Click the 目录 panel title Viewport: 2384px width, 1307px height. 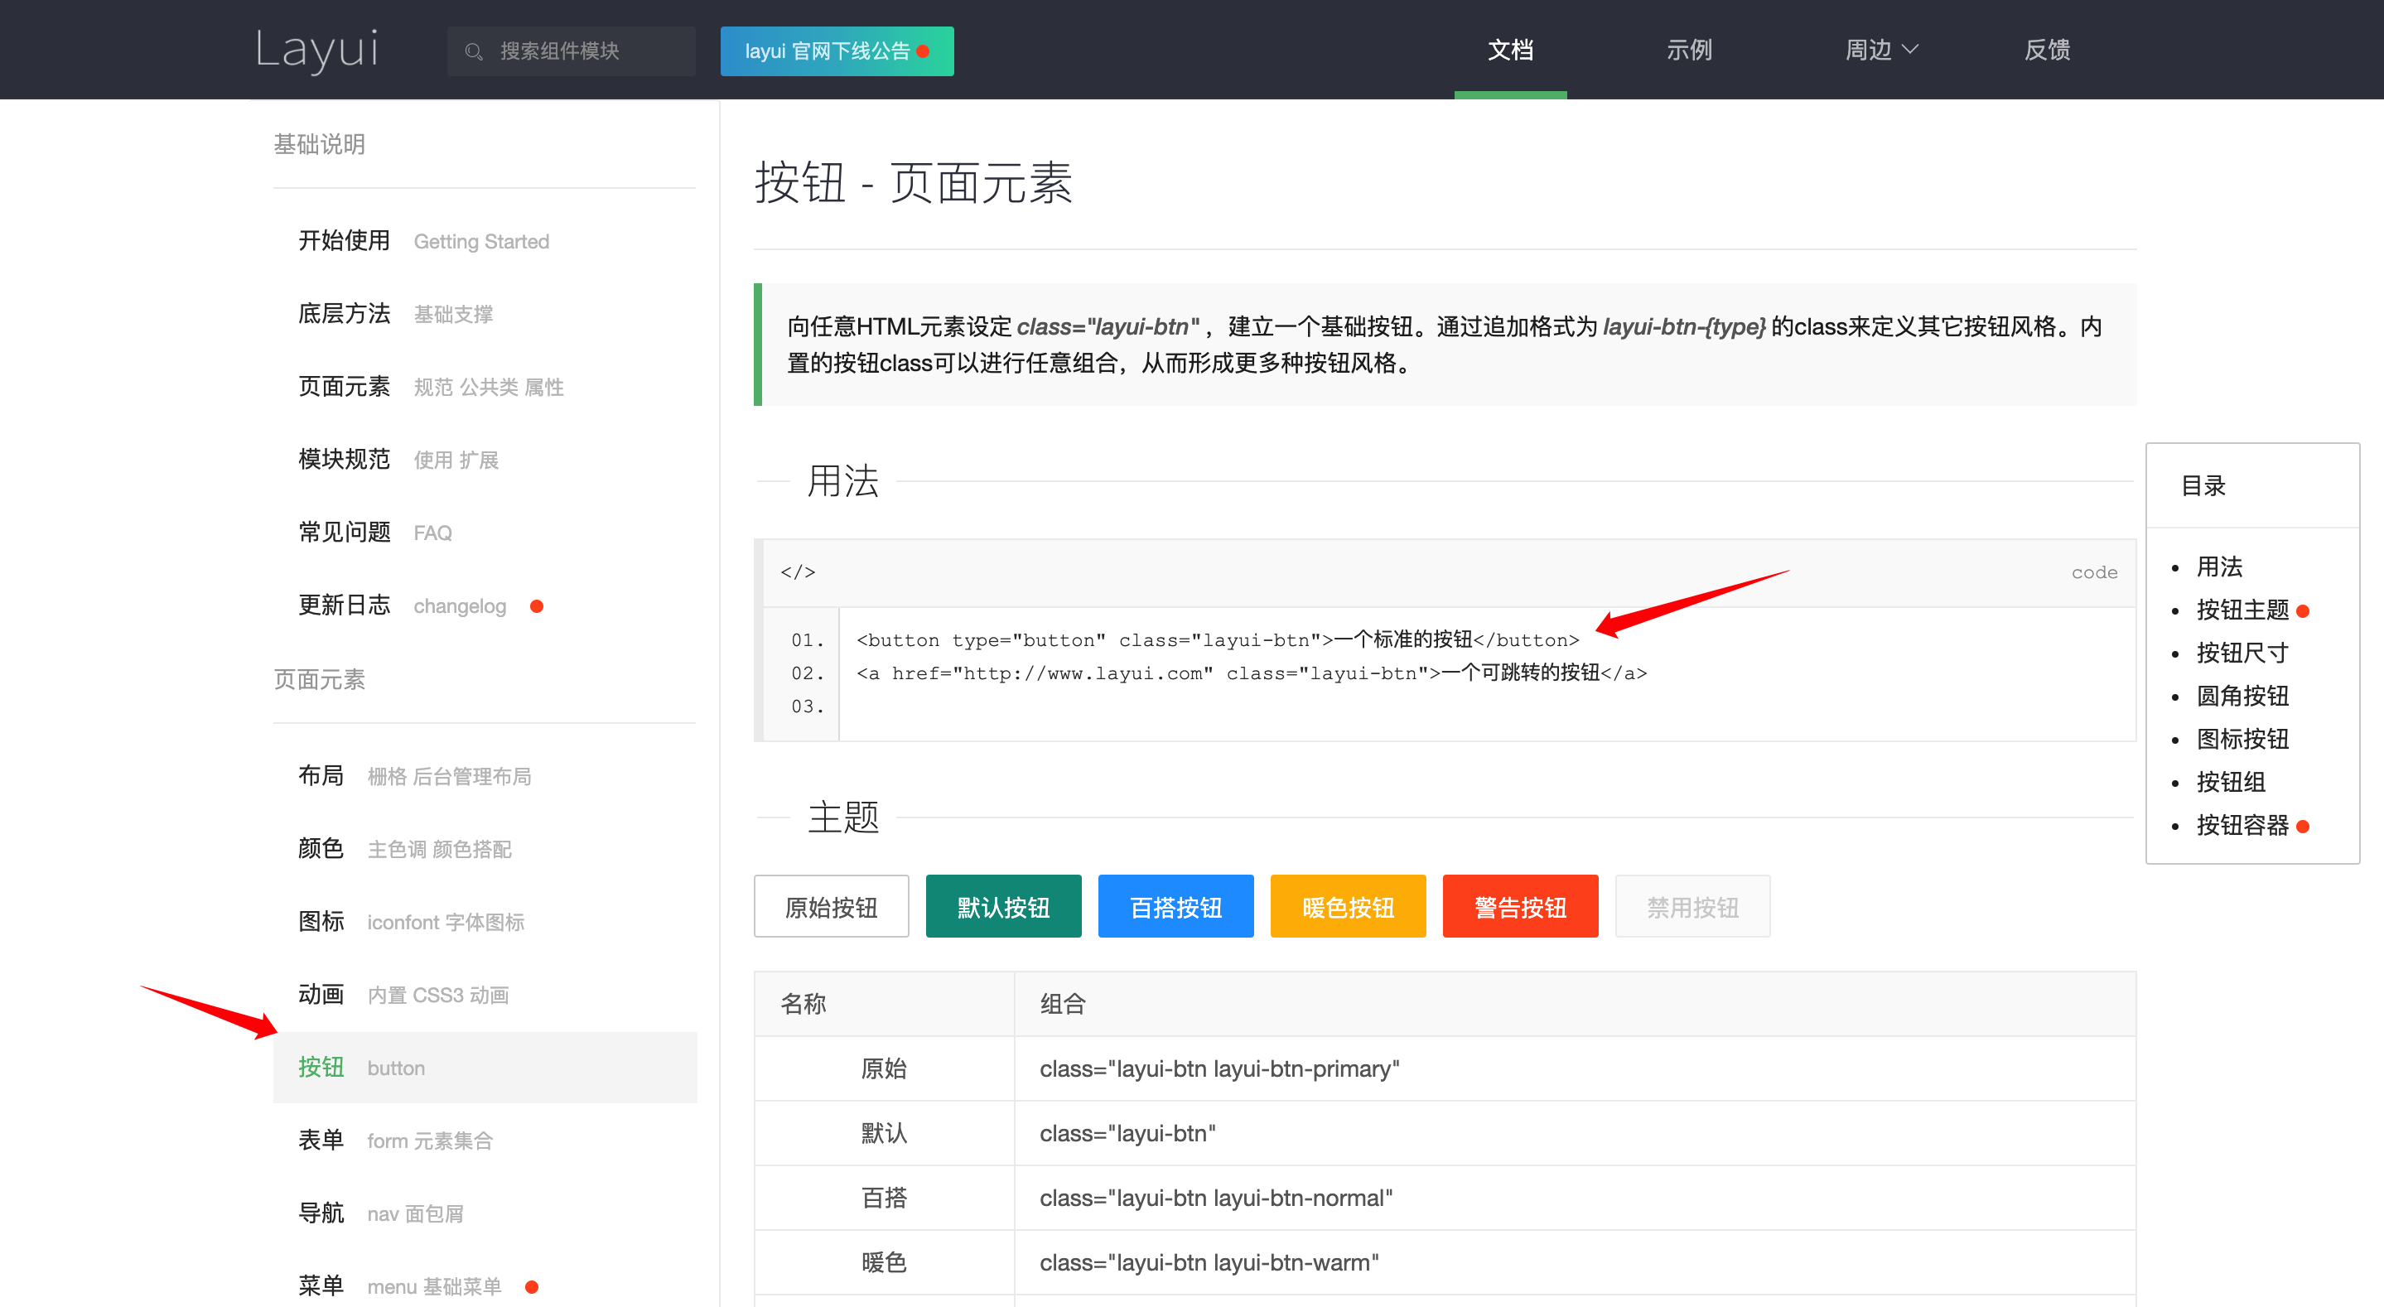(2203, 485)
